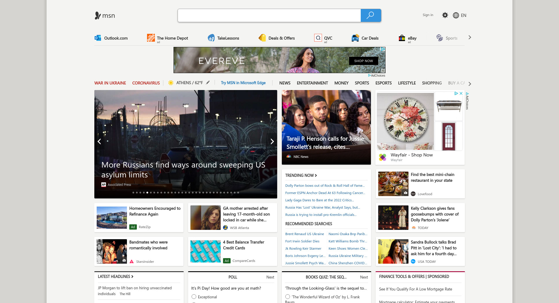
Task: Expand more shortcuts with the right chevron
Action: pos(470,38)
